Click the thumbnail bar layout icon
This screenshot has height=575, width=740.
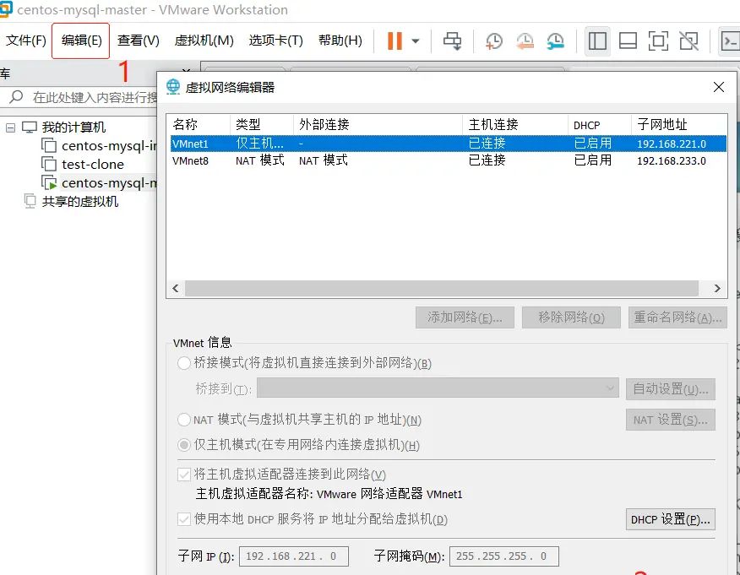627,40
